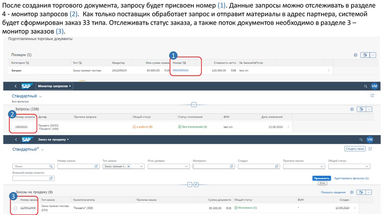Screen dimensions: 383x215
Task: Open Монитор запросов title dropdown menu
Action: tap(54, 86)
